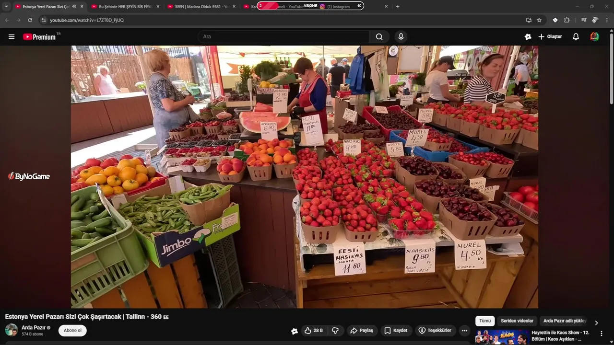Image resolution: width=614 pixels, height=345 pixels.
Task: Select the Tümü filter chip
Action: pyautogui.click(x=485, y=321)
